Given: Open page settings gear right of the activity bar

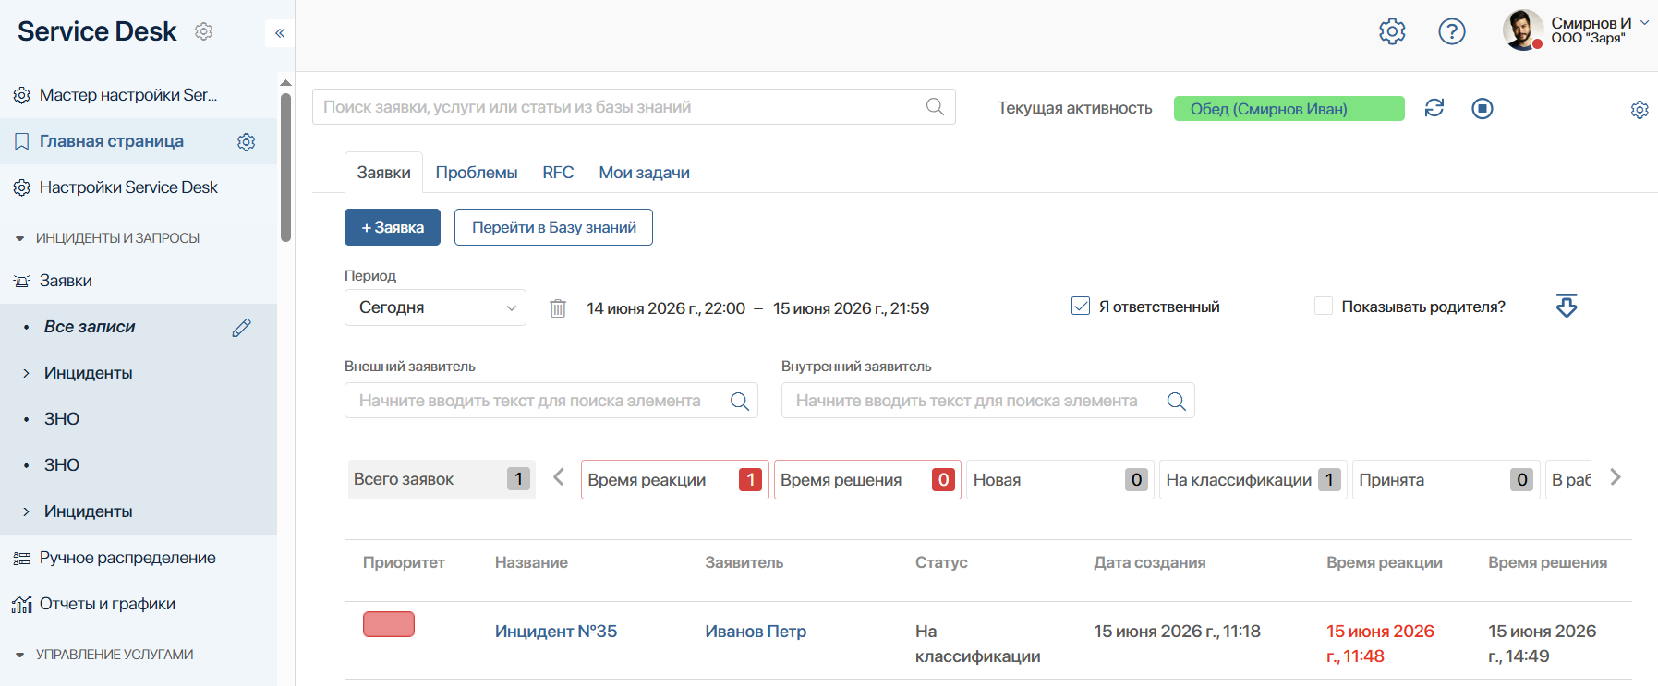Looking at the screenshot, I should (x=1640, y=110).
